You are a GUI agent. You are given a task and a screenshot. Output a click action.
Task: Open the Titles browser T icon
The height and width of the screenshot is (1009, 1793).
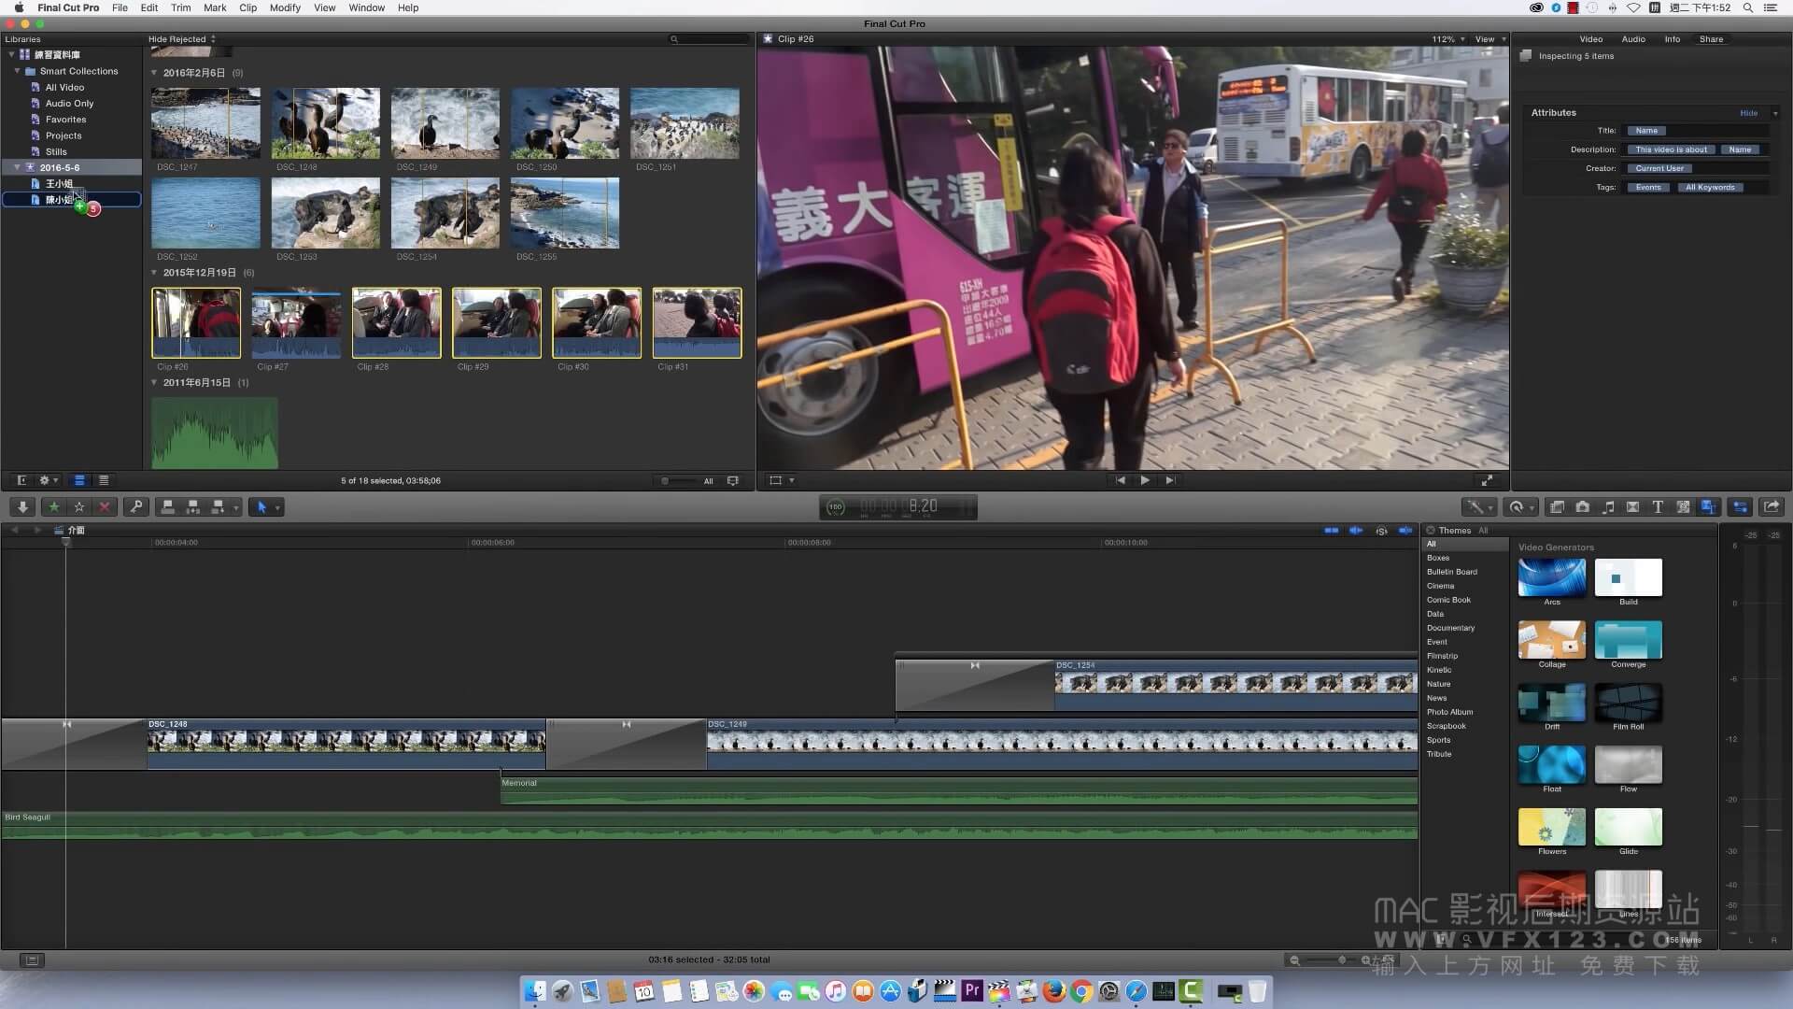(x=1658, y=507)
